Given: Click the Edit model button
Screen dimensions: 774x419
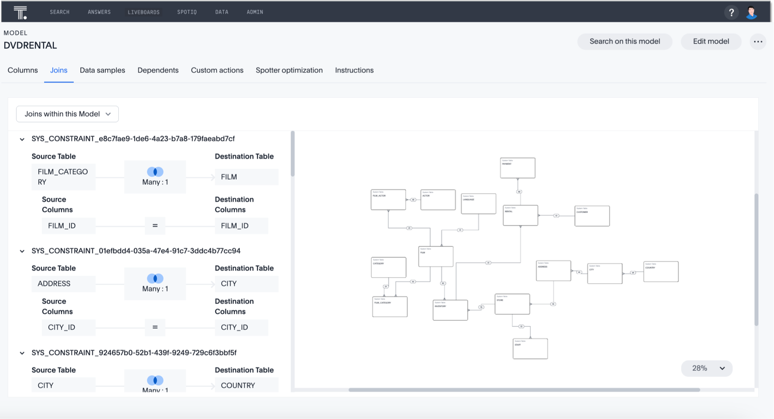Looking at the screenshot, I should [x=710, y=41].
